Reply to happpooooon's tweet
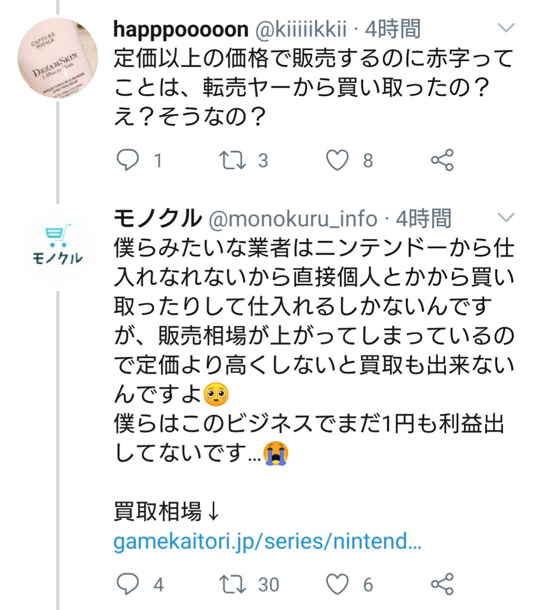Viewport: 536px width, 610px height. [x=128, y=160]
